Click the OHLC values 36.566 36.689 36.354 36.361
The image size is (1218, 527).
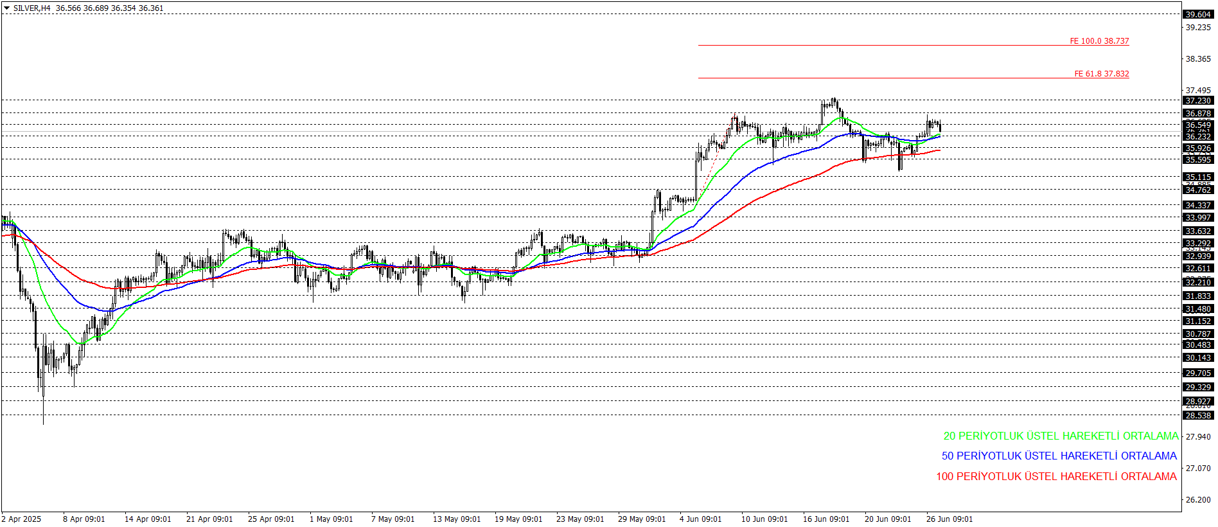[109, 8]
